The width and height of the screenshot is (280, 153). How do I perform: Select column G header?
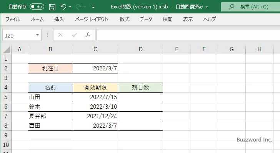coord(232,49)
